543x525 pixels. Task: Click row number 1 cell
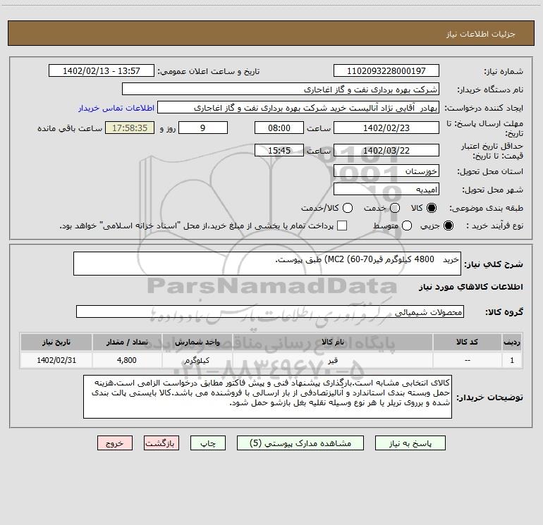point(512,360)
